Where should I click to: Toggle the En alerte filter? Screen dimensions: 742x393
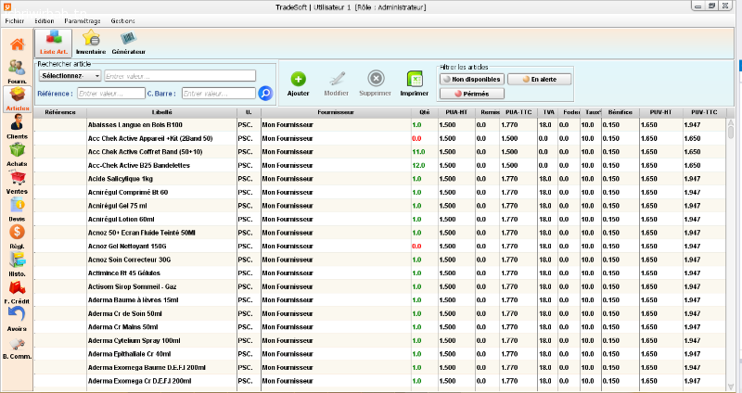tap(540, 80)
